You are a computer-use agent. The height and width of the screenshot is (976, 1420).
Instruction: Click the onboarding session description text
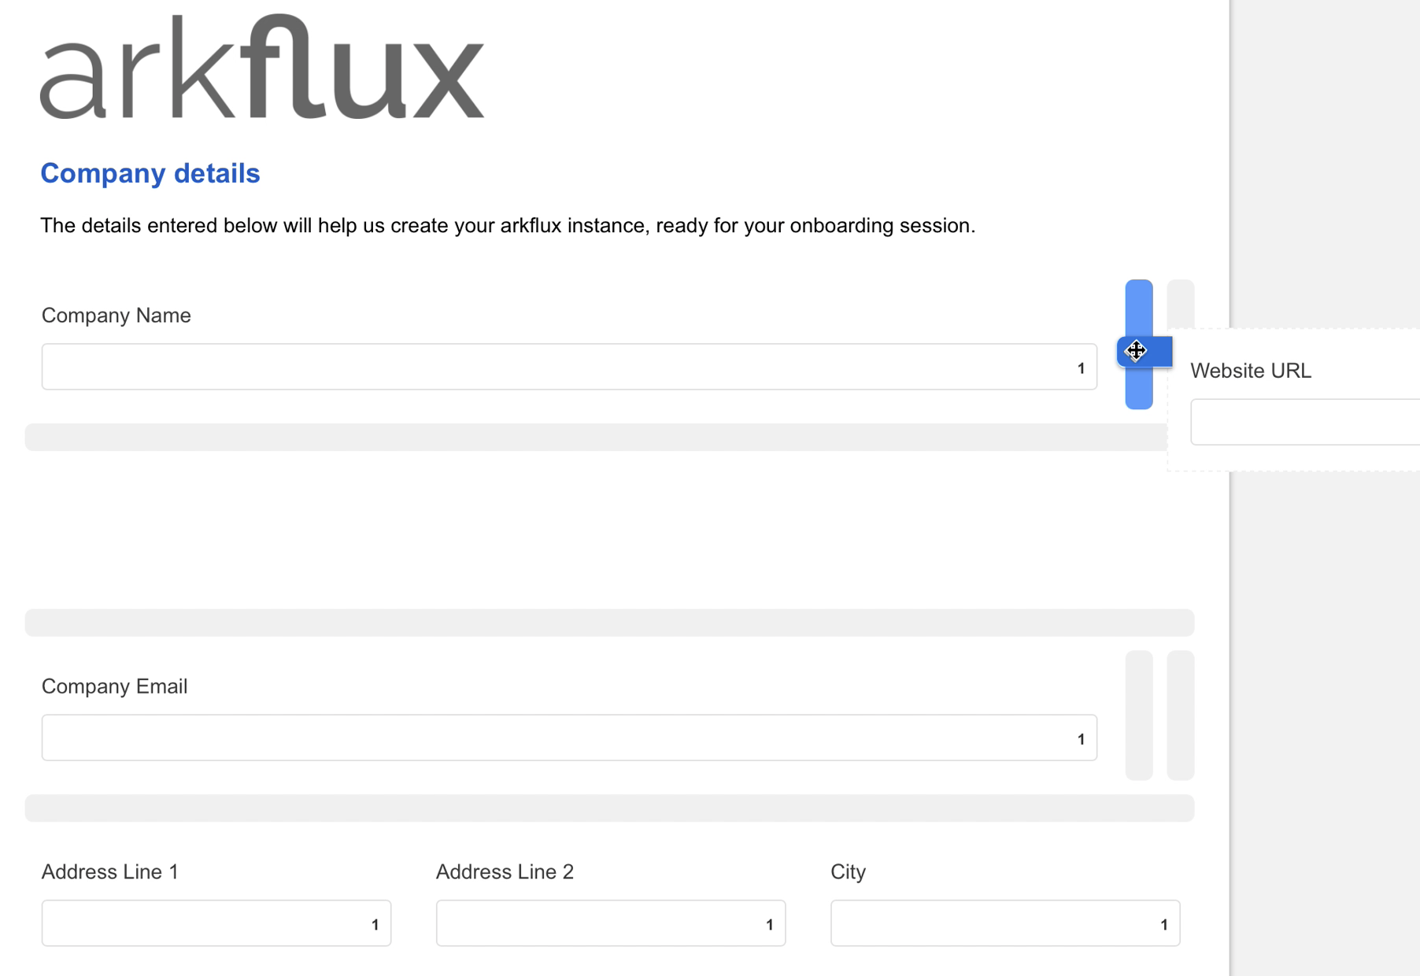[508, 225]
